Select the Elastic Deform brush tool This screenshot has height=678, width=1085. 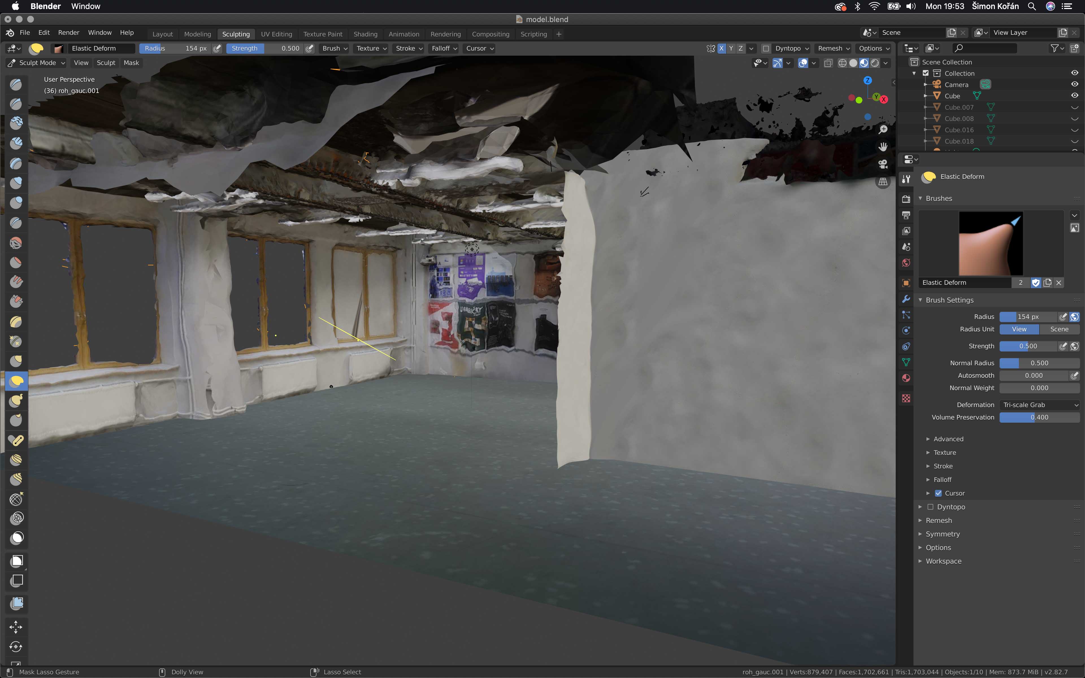click(17, 381)
